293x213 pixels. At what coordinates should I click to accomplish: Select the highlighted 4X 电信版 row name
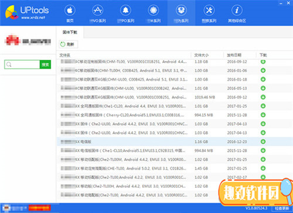click(x=76, y=141)
